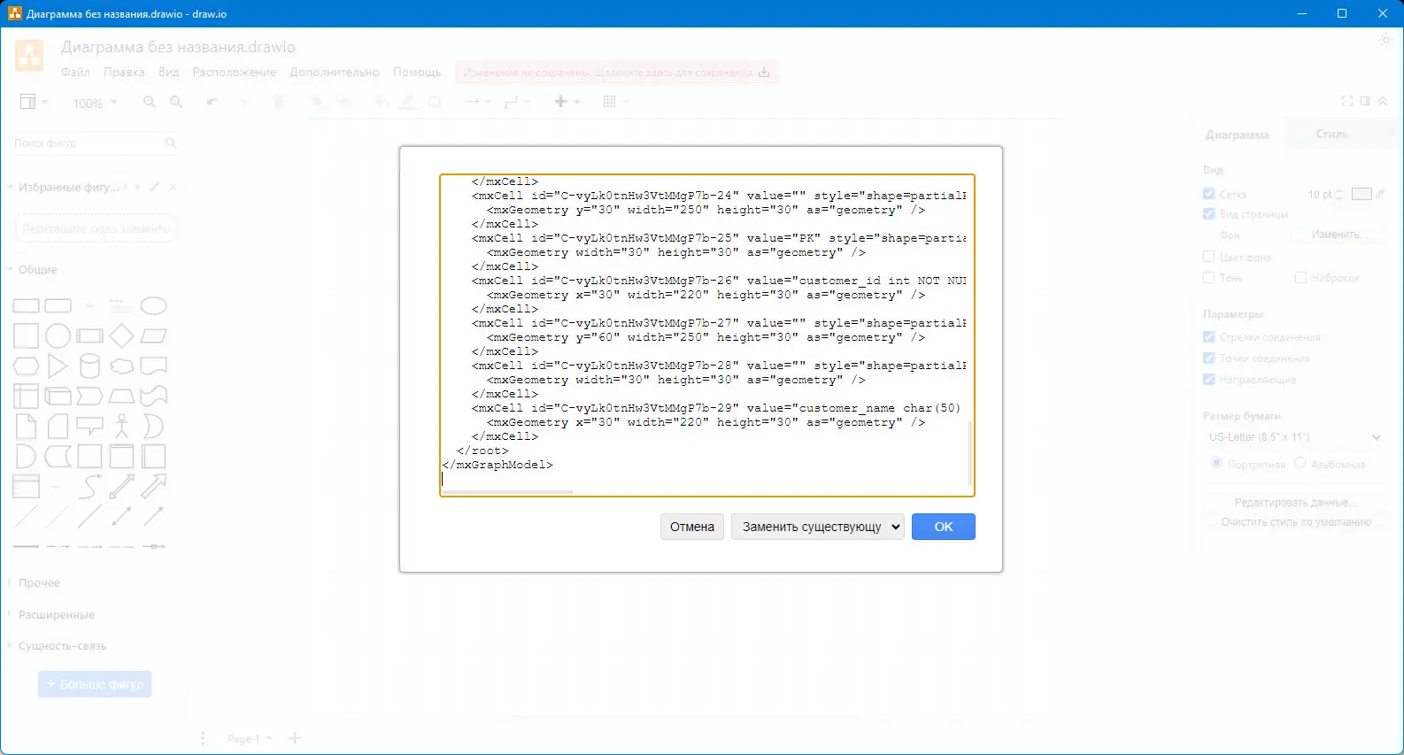Click the undo arrow icon
The image size is (1404, 755).
(212, 102)
